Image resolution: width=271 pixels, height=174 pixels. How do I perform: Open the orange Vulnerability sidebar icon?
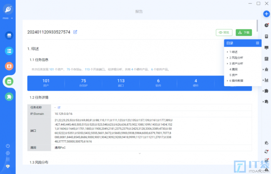pyautogui.click(x=9, y=66)
